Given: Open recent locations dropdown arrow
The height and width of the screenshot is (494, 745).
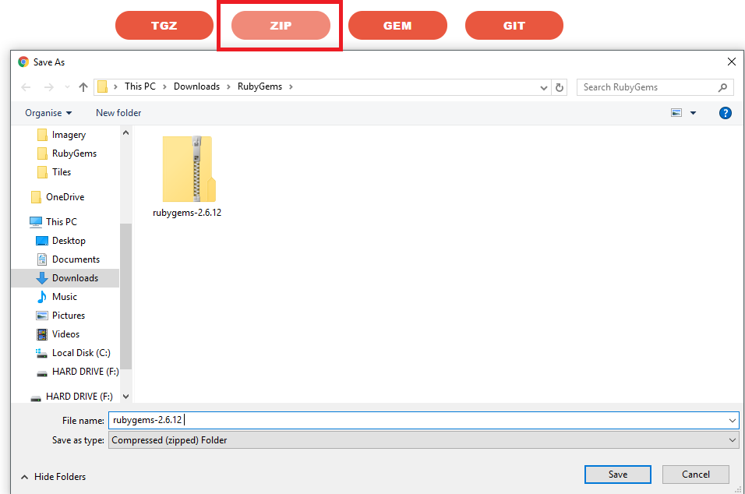Looking at the screenshot, I should pos(67,87).
